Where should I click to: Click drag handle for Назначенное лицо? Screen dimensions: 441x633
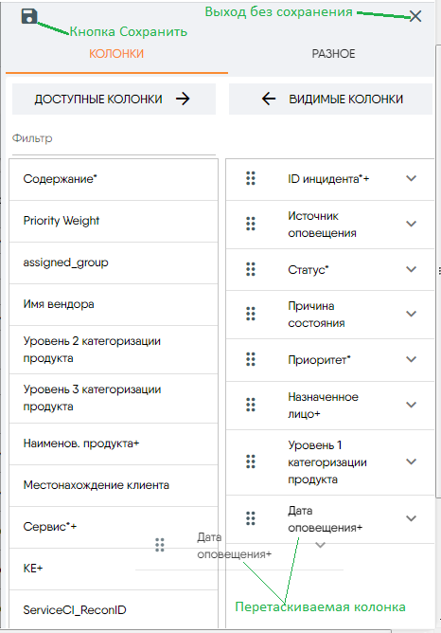pyautogui.click(x=251, y=405)
